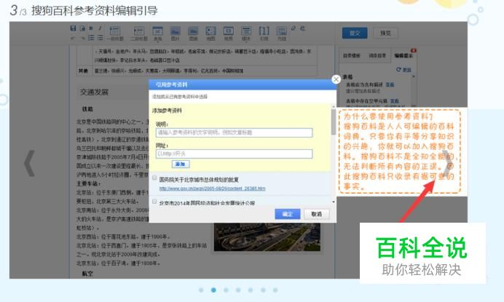Confirm the dialog with the 确定 button
Image resolution: width=504 pixels, height=302 pixels.
tap(288, 214)
